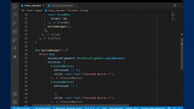Click No active issue in status bar
The height and width of the screenshot is (109, 194).
coord(42,108)
